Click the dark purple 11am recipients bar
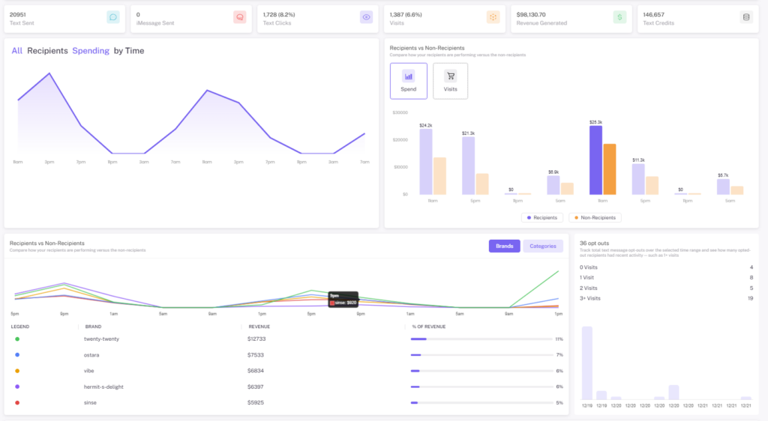The height and width of the screenshot is (421, 768). pyautogui.click(x=595, y=160)
